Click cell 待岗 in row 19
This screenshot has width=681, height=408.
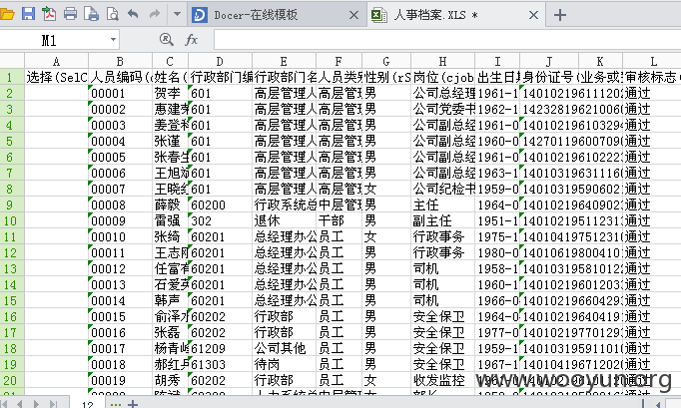point(284,364)
